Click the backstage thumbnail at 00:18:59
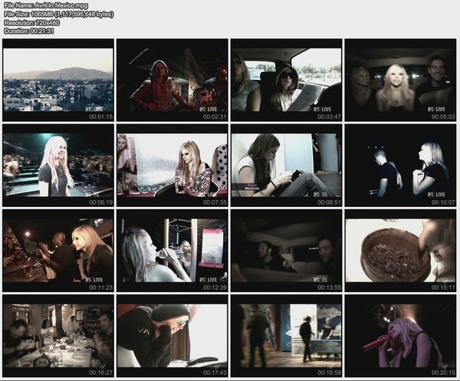 (286, 336)
